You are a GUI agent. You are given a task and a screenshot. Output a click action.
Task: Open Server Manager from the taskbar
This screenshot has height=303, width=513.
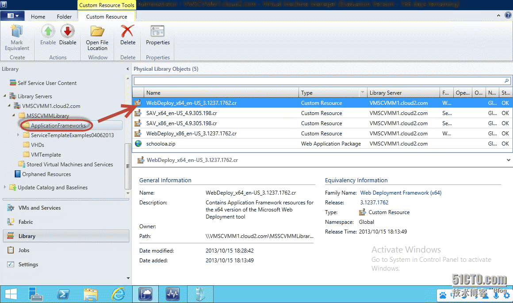(x=35, y=294)
